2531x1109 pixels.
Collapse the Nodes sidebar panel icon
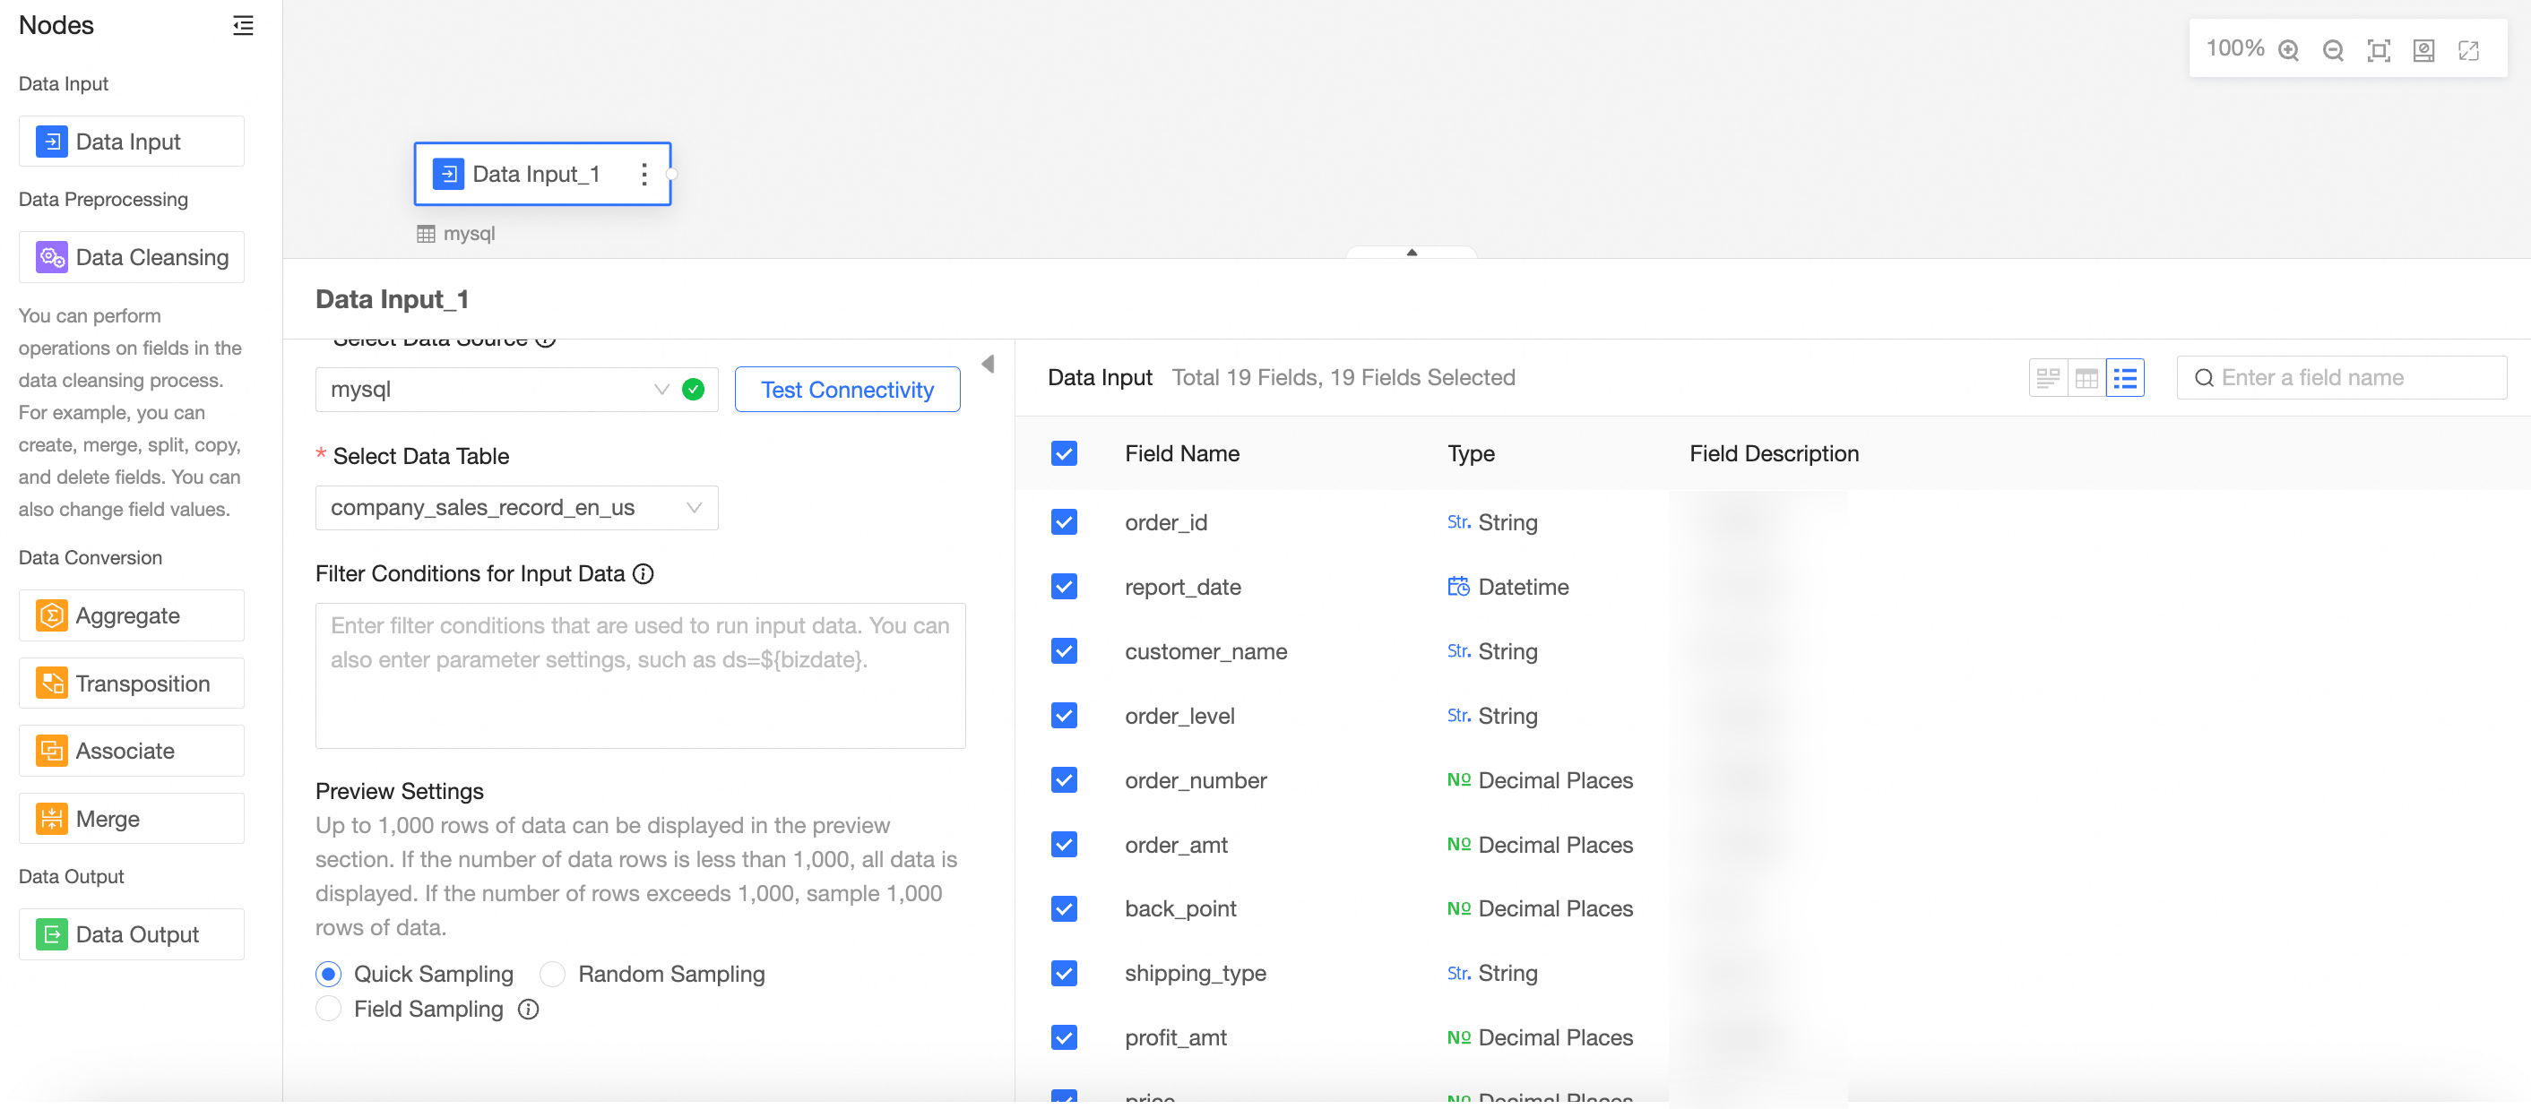243,26
